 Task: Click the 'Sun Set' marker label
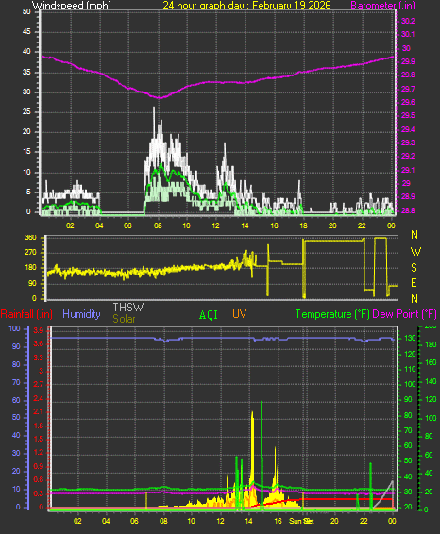301,521
